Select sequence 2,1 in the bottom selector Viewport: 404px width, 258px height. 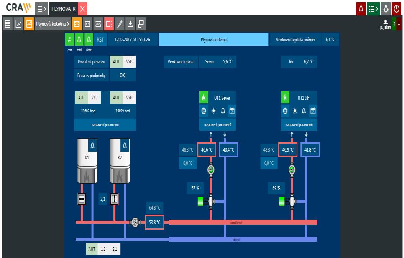[115, 249]
